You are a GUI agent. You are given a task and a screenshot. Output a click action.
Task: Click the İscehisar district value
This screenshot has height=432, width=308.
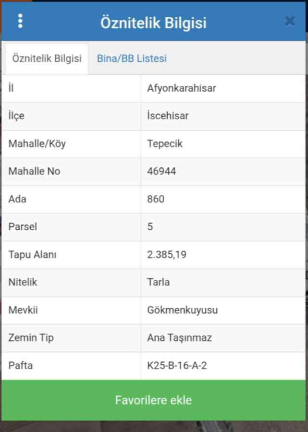[x=168, y=116]
